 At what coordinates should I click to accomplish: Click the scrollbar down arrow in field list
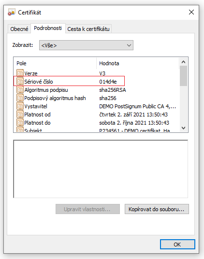[183, 128]
